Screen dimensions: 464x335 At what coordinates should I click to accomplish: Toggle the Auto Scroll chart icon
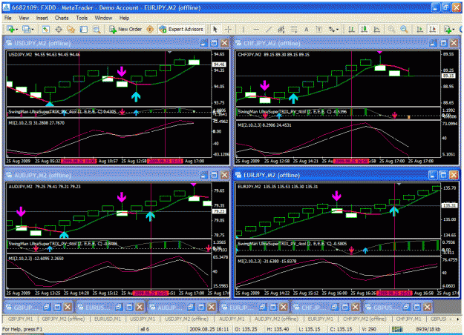pyautogui.click(x=419, y=29)
